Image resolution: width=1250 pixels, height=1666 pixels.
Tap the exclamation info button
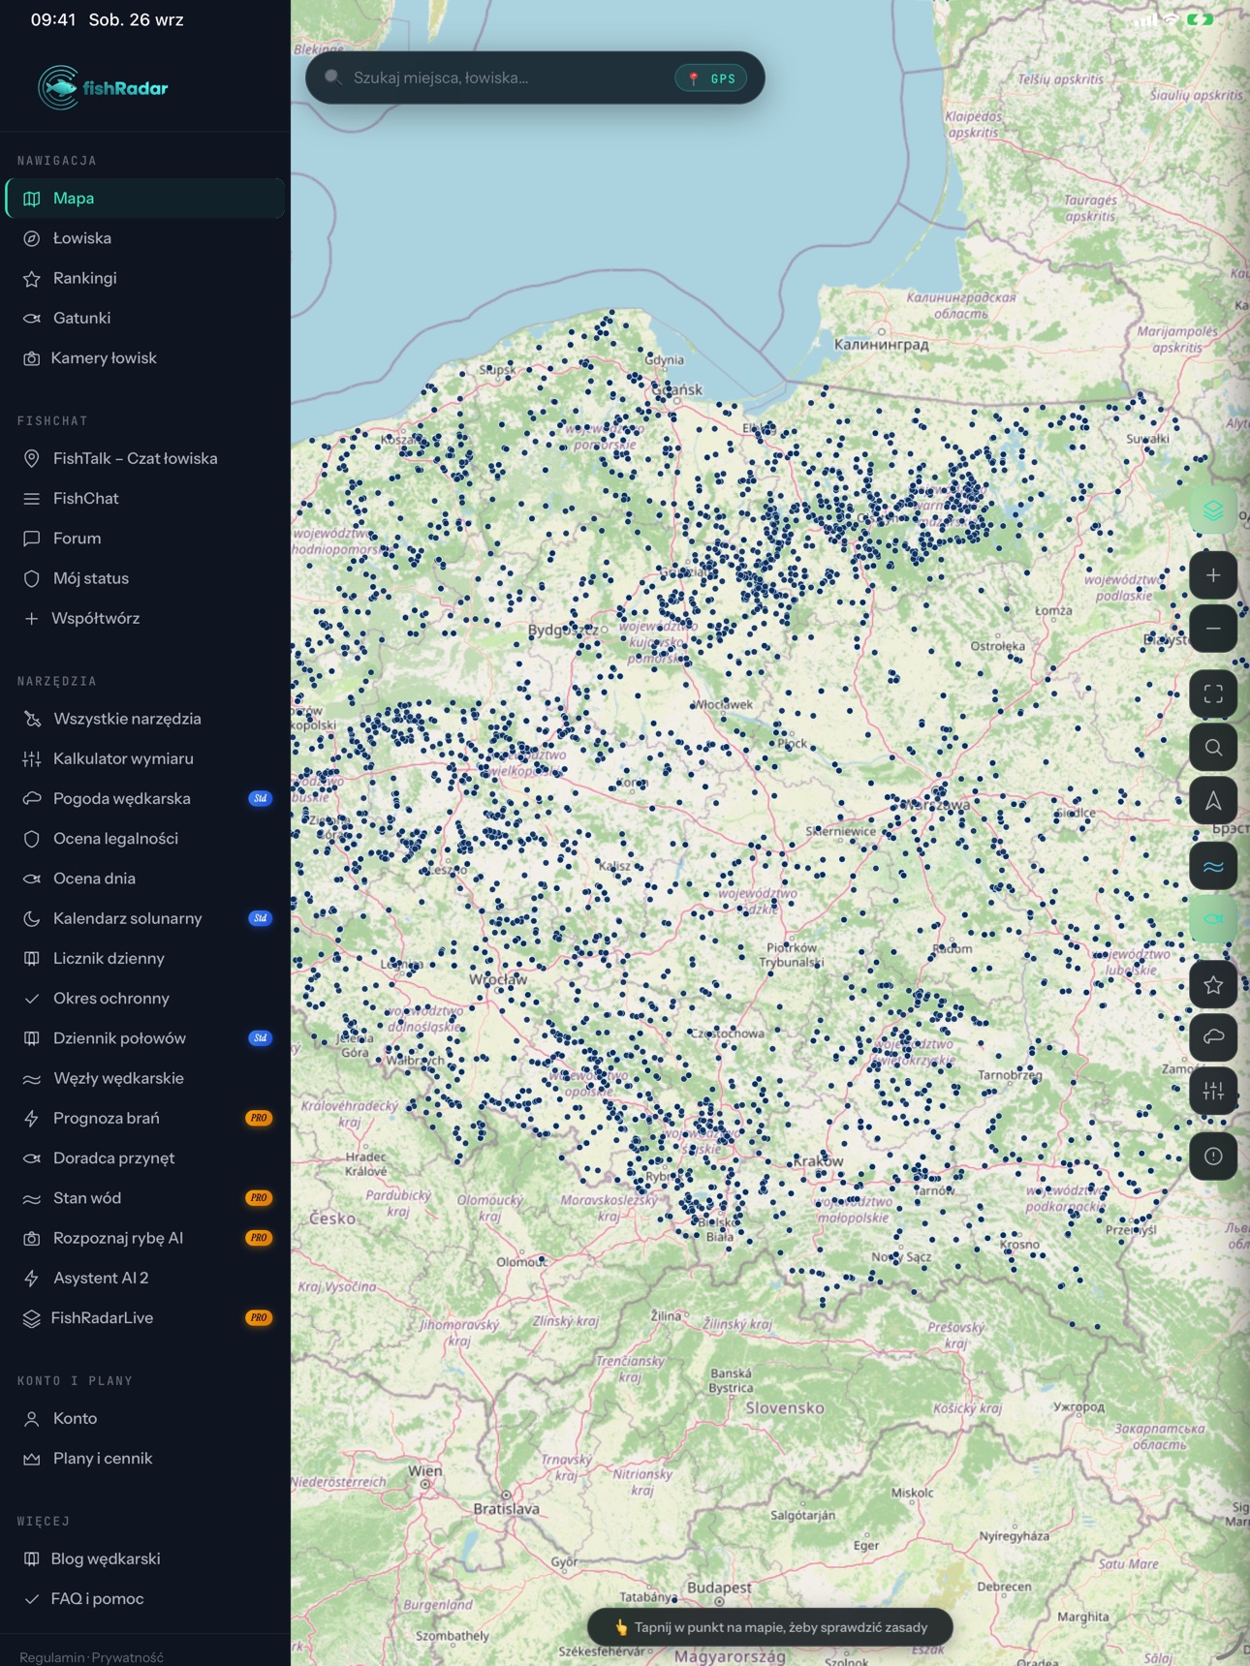pyautogui.click(x=1213, y=1156)
